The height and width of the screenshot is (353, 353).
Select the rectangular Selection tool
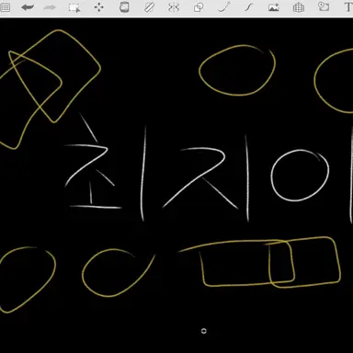pos(74,7)
